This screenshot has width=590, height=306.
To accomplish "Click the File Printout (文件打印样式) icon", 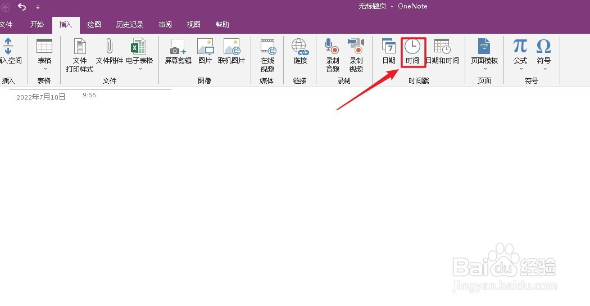I will (80, 46).
